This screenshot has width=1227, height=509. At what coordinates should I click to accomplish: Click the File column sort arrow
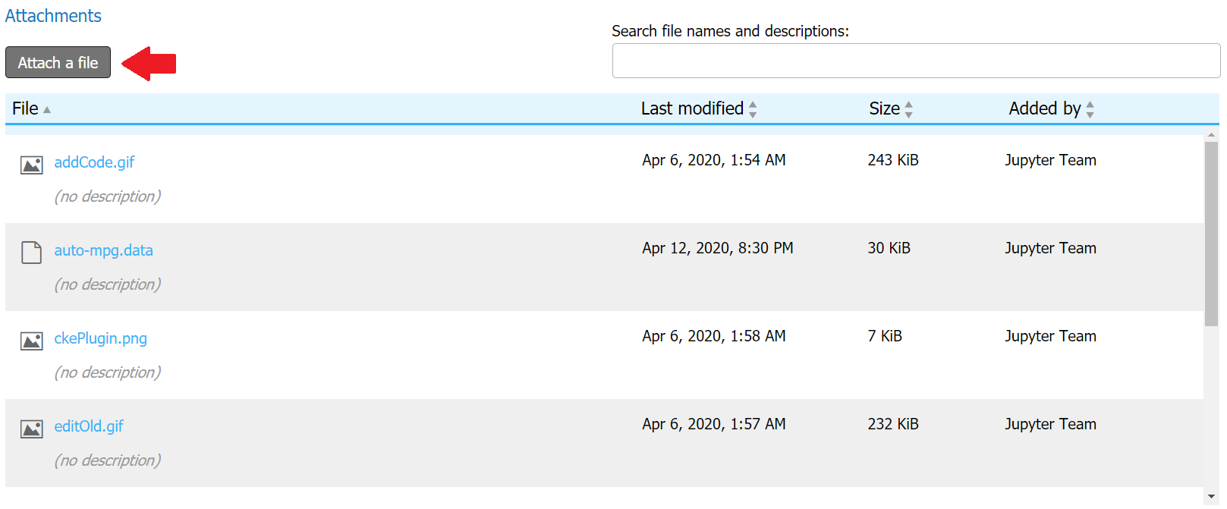click(x=47, y=110)
